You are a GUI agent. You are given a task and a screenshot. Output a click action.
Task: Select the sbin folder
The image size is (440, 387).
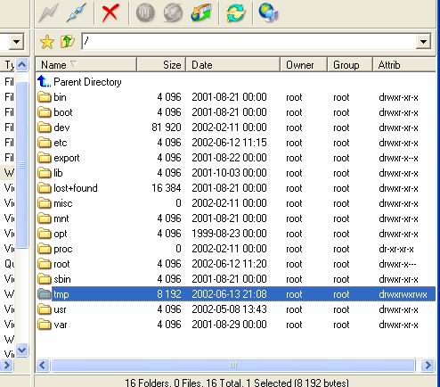point(236,279)
